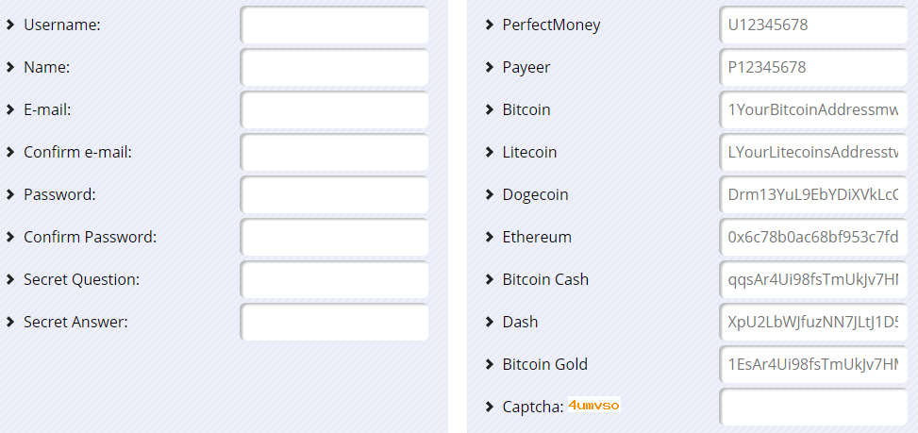
Task: Click the PerfectMoney account field
Action: pyautogui.click(x=814, y=25)
